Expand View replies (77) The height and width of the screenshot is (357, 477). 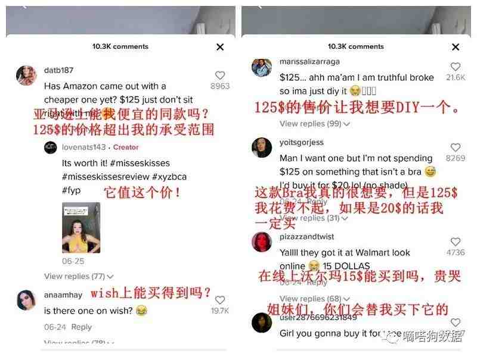point(79,276)
